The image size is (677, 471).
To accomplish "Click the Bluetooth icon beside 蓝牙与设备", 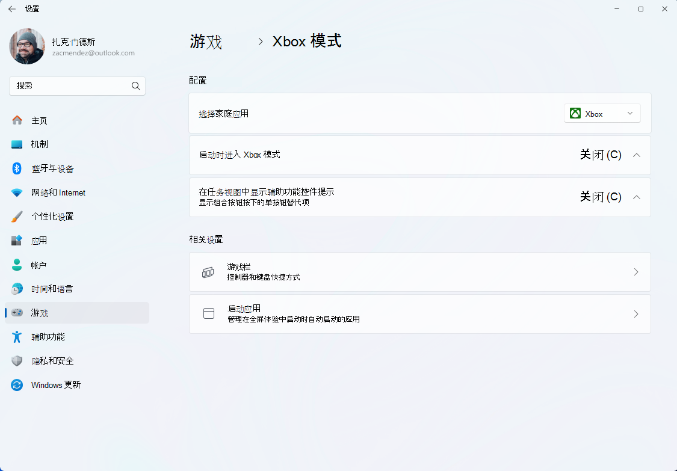I will [x=17, y=168].
